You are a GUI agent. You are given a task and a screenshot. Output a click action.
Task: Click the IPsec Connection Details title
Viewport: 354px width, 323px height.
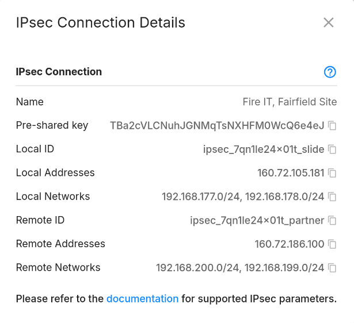(x=101, y=22)
